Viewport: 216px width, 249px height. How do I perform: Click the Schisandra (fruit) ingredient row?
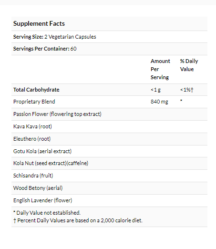tap(109, 176)
